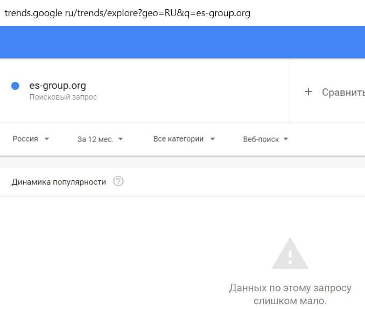Click the Динамика популярности heading
The height and width of the screenshot is (309, 365).
(x=59, y=181)
